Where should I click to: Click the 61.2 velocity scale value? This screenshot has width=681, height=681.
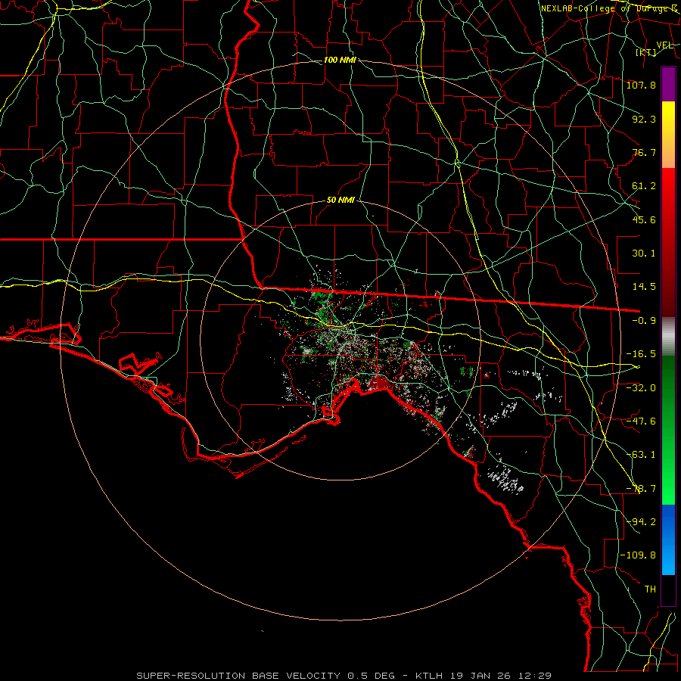[644, 186]
